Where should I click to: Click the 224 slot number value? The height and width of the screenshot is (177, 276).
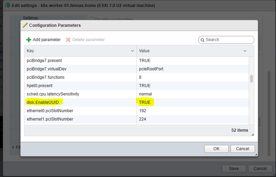(142, 119)
